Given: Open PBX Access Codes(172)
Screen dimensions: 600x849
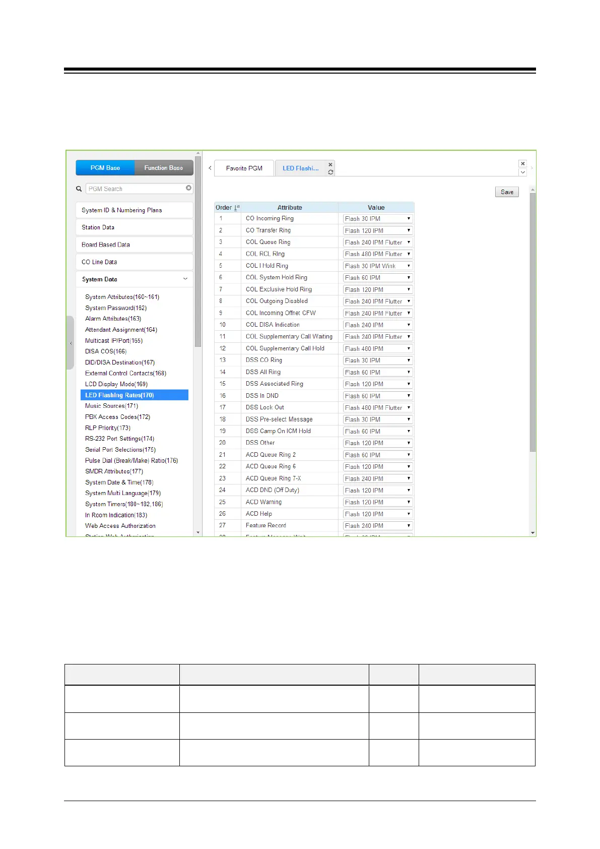Looking at the screenshot, I should click(x=117, y=417).
